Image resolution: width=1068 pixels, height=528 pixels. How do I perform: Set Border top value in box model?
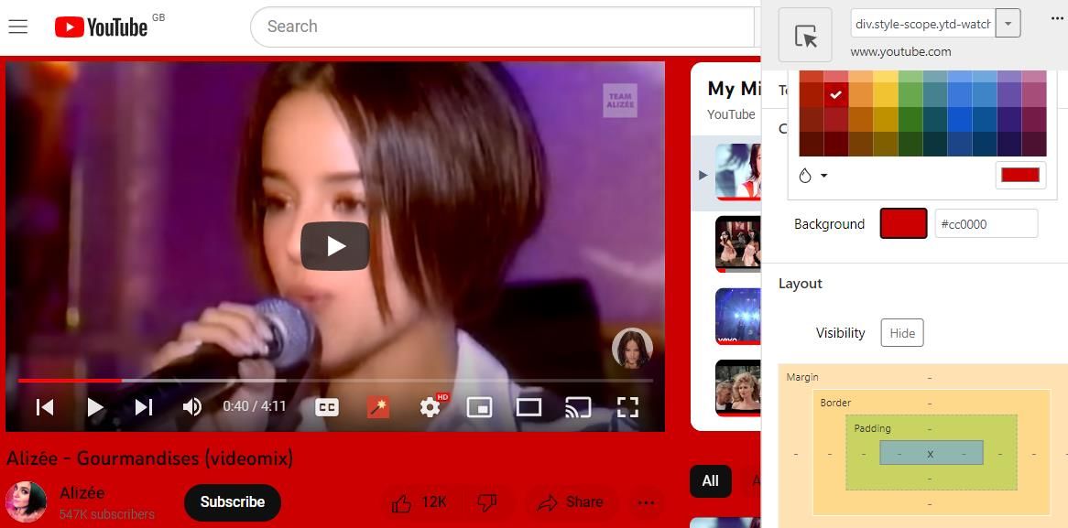[x=930, y=403]
